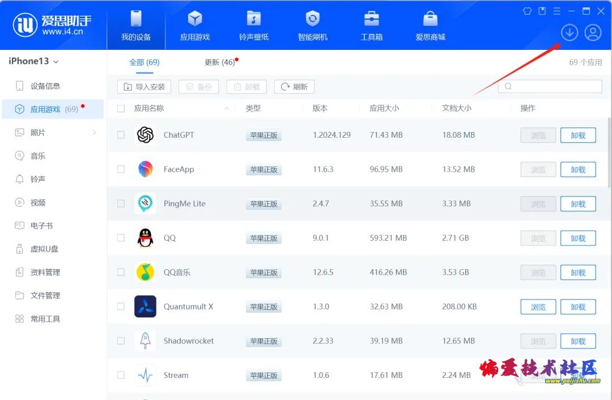Open the download manager arrow icon

(x=569, y=32)
